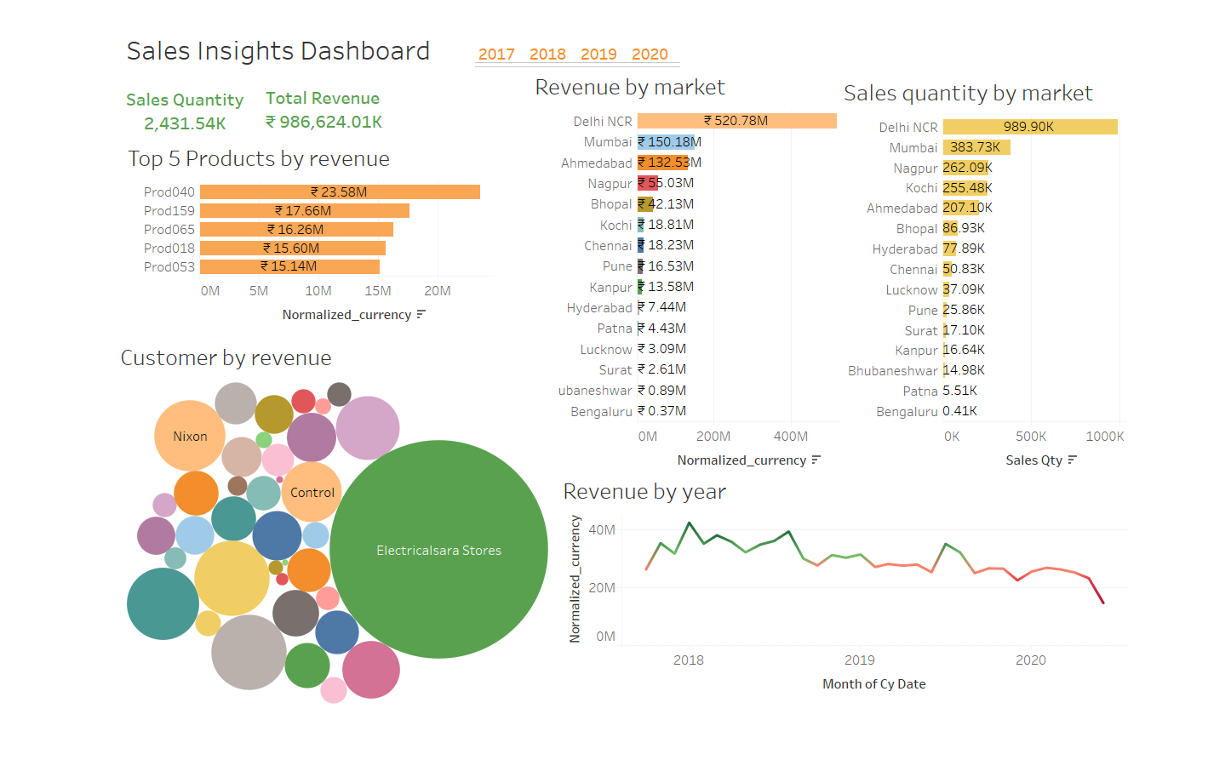
Task: Click the Control customer bubble
Action: pyautogui.click(x=312, y=492)
